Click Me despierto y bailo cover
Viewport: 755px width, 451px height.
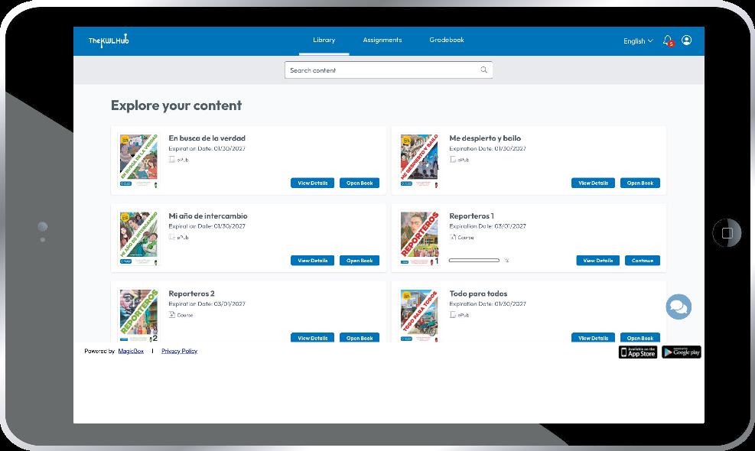[419, 161]
